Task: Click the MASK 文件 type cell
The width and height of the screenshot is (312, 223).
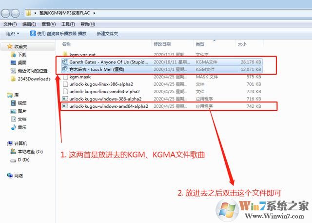Action: coord(207,77)
